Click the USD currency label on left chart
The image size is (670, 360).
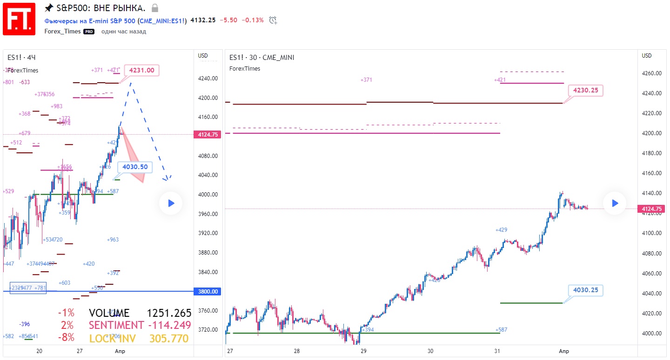click(203, 56)
